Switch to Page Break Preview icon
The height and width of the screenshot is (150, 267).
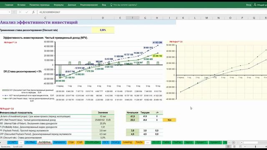[x=240, y=146]
